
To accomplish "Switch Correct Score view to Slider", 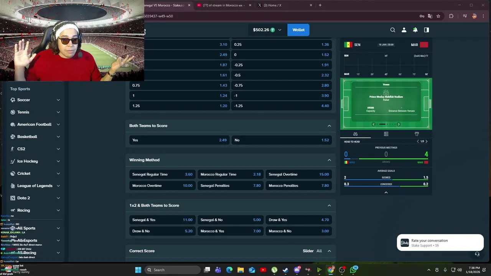I will click(308, 251).
